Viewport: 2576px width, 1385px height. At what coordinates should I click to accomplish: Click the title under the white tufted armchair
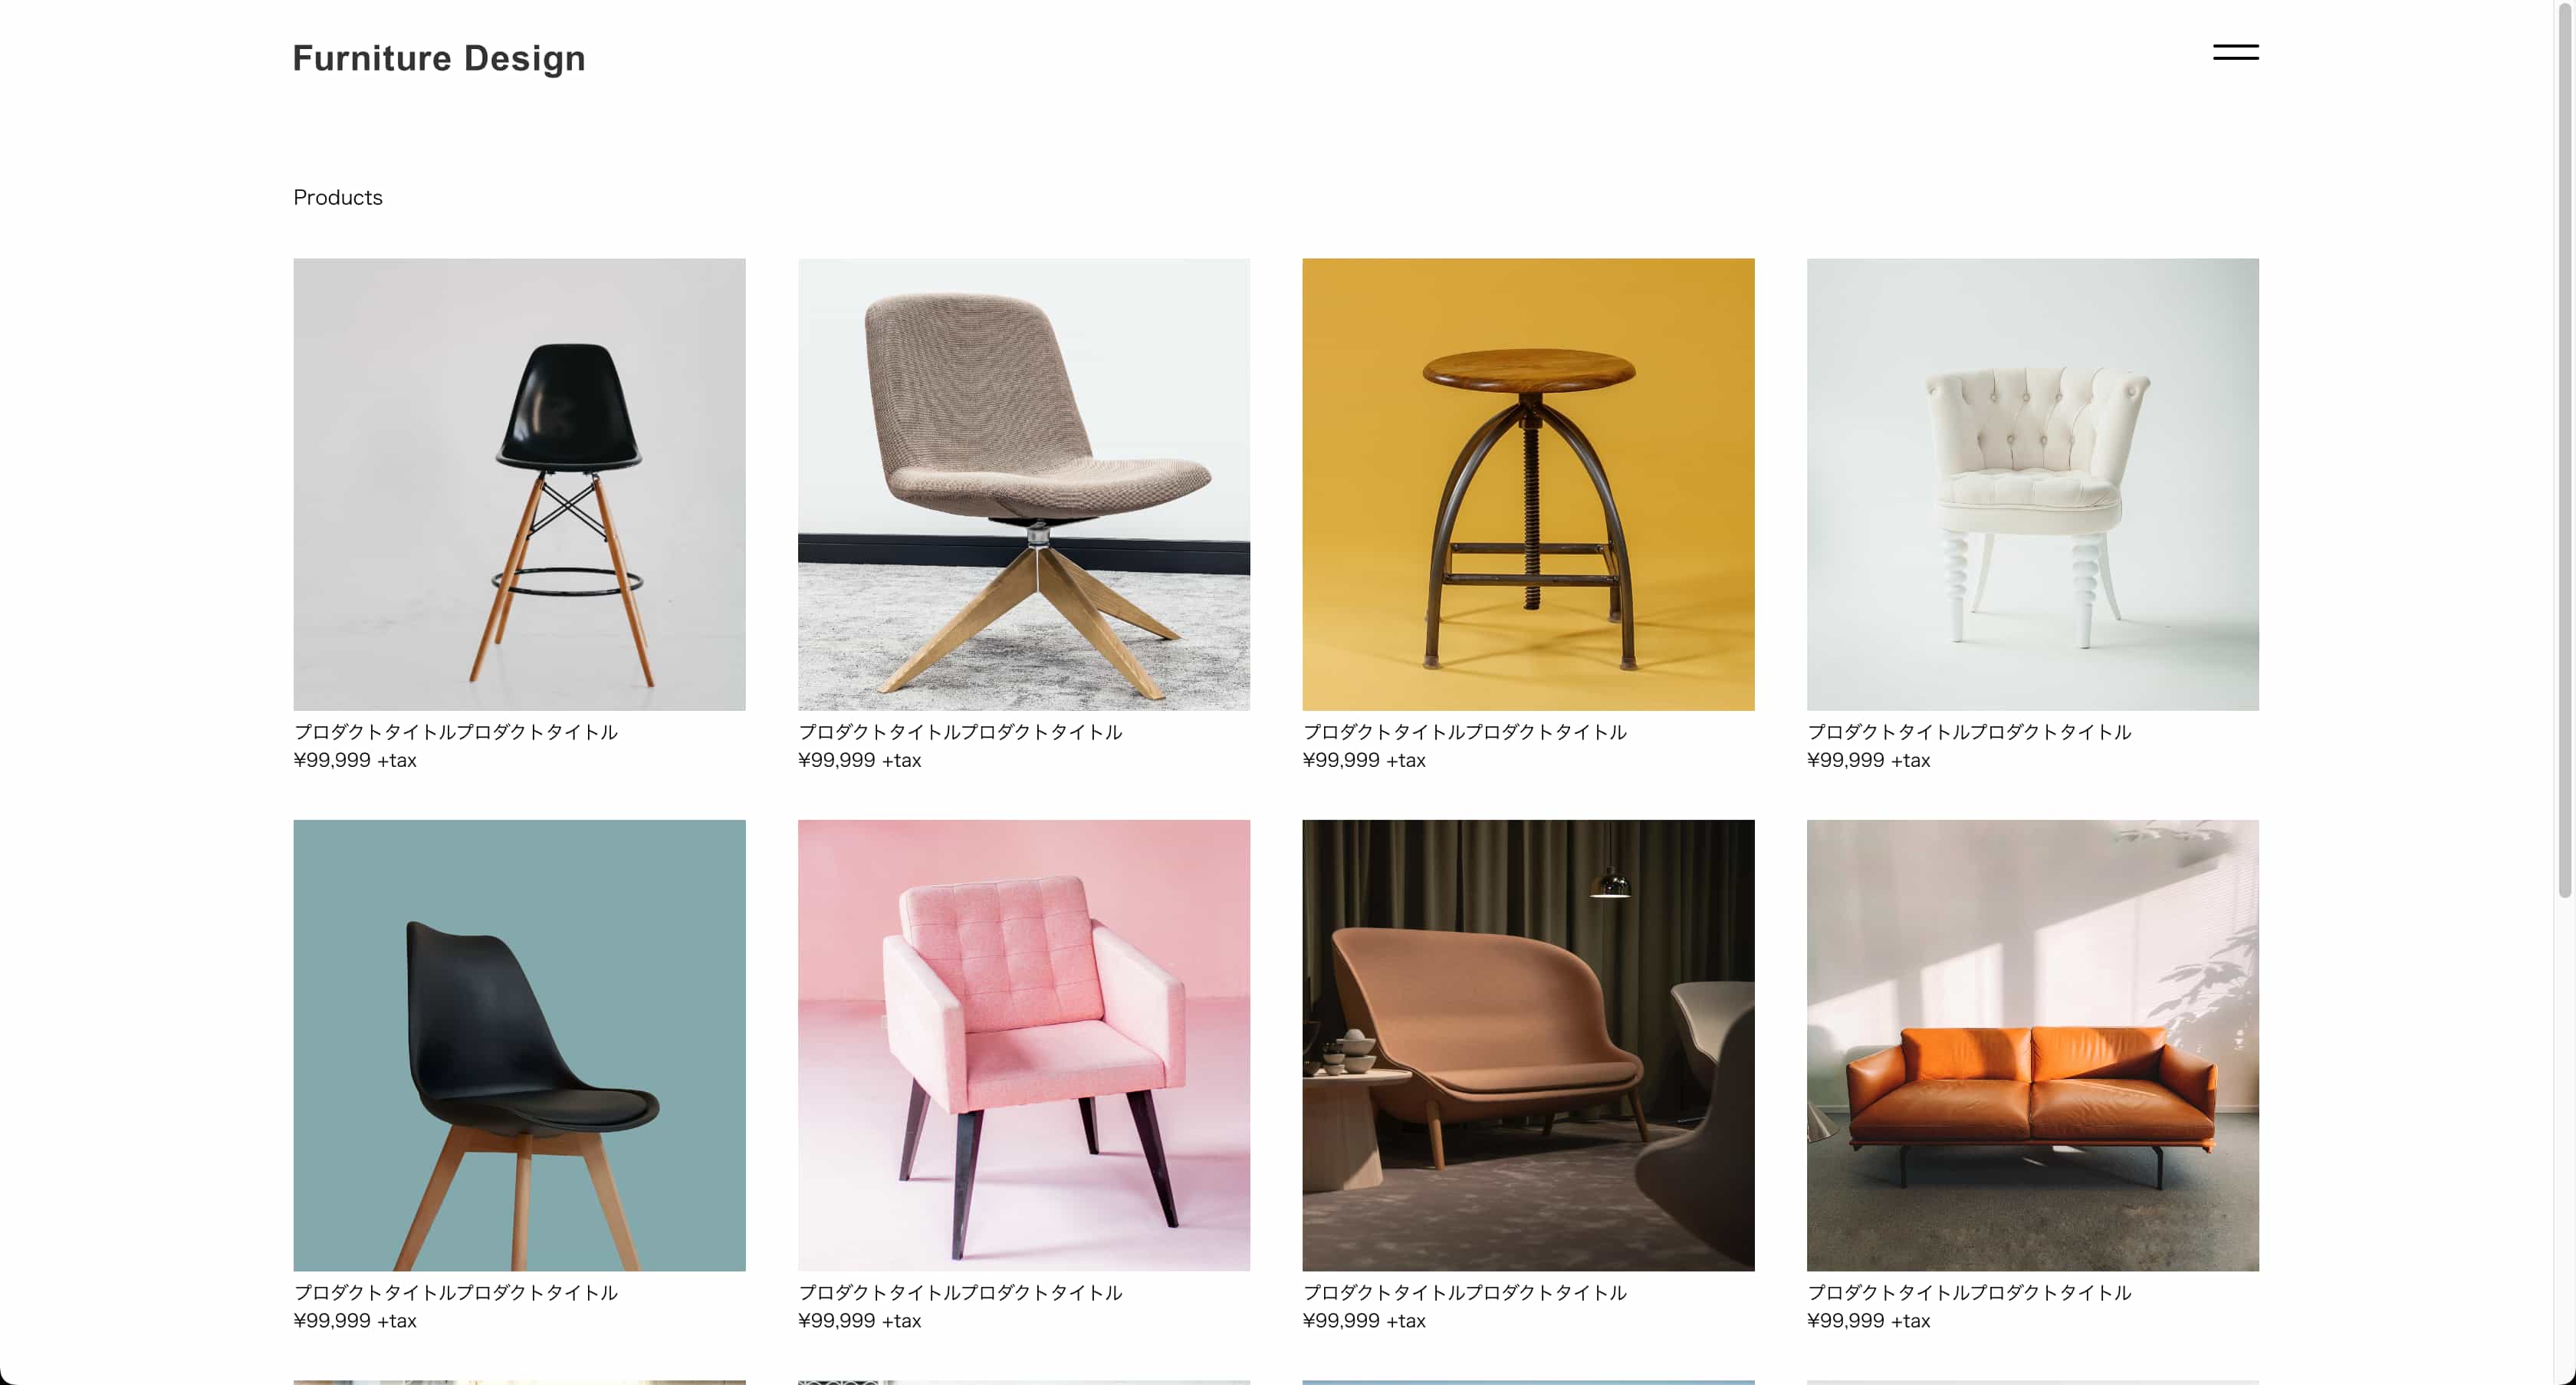[1969, 732]
